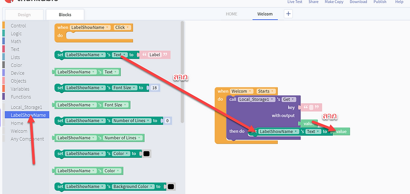Select the Blocks tab
The width and height of the screenshot is (410, 194).
[65, 15]
